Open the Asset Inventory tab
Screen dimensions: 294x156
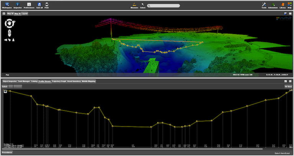point(74,81)
